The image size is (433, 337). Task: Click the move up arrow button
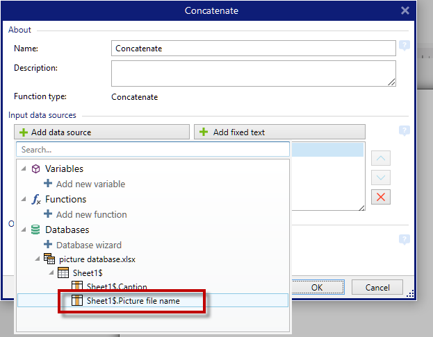(x=381, y=159)
